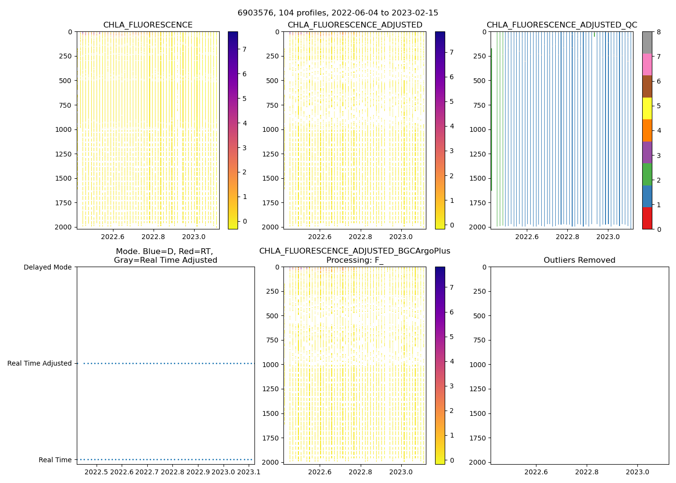Screen dimensions: 676x483
Task: Click the blue segment of the QC colorbar
Action: coord(647,196)
